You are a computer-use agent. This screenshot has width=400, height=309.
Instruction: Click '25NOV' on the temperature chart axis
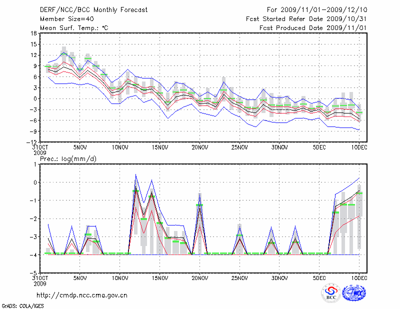tap(239, 147)
